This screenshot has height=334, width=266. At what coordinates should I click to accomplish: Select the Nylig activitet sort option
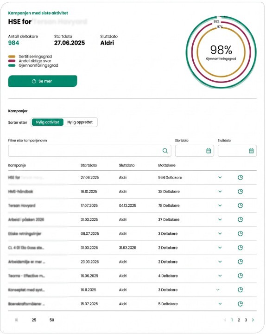(47, 122)
